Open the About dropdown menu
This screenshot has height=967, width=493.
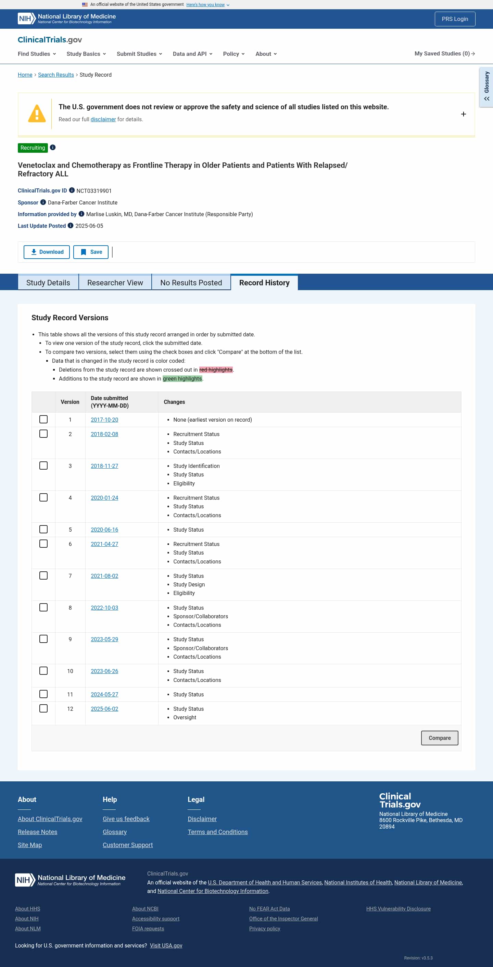coord(266,54)
